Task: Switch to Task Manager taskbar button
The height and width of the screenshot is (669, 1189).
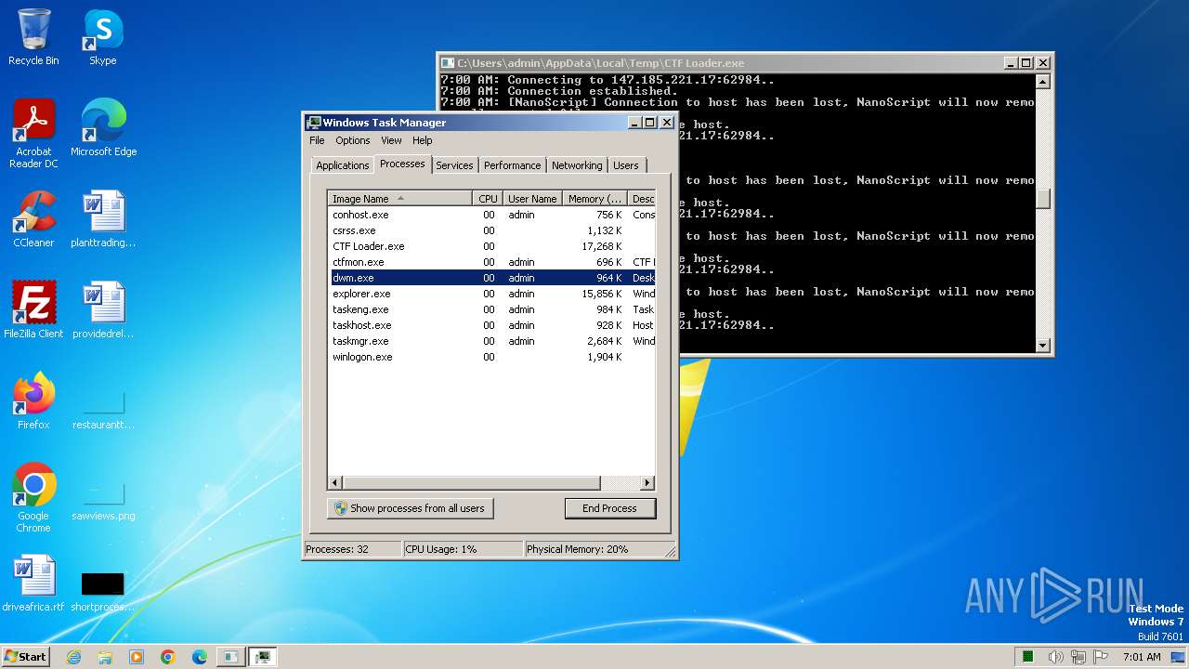Action: [263, 657]
